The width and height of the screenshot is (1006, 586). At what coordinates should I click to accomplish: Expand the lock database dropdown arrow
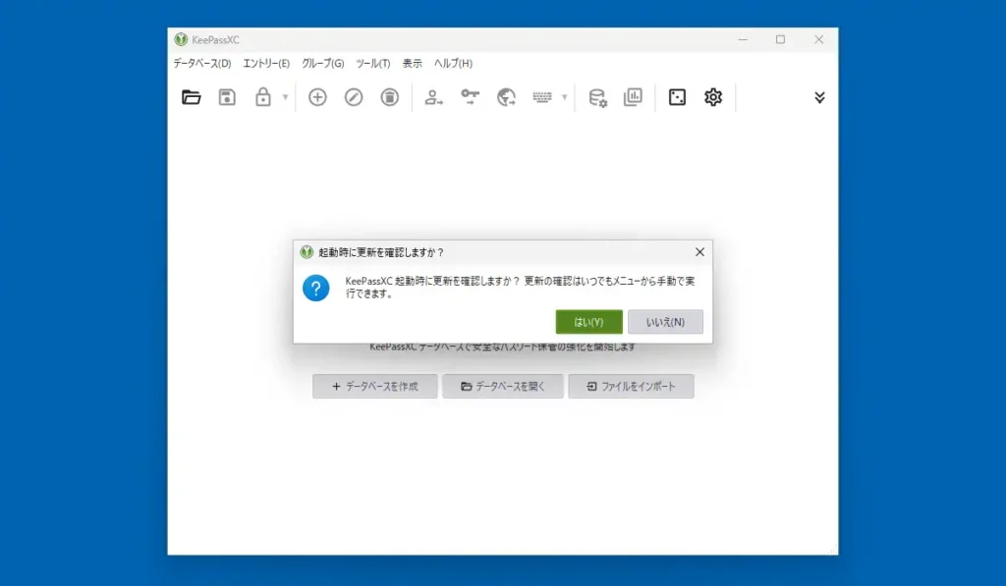coord(286,97)
